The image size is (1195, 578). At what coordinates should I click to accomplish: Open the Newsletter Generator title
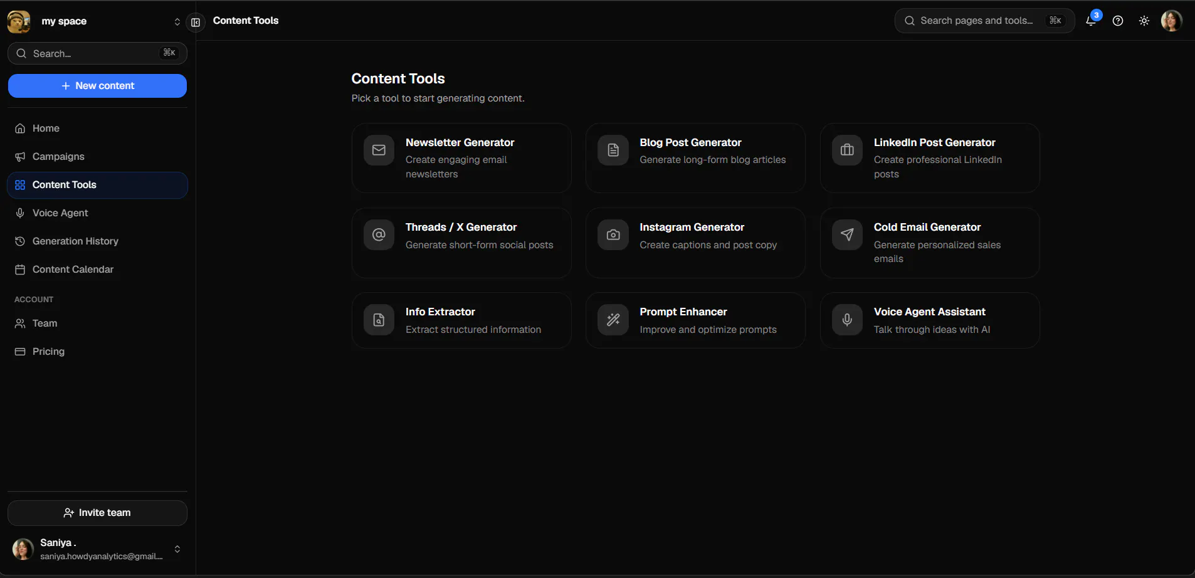(x=460, y=143)
